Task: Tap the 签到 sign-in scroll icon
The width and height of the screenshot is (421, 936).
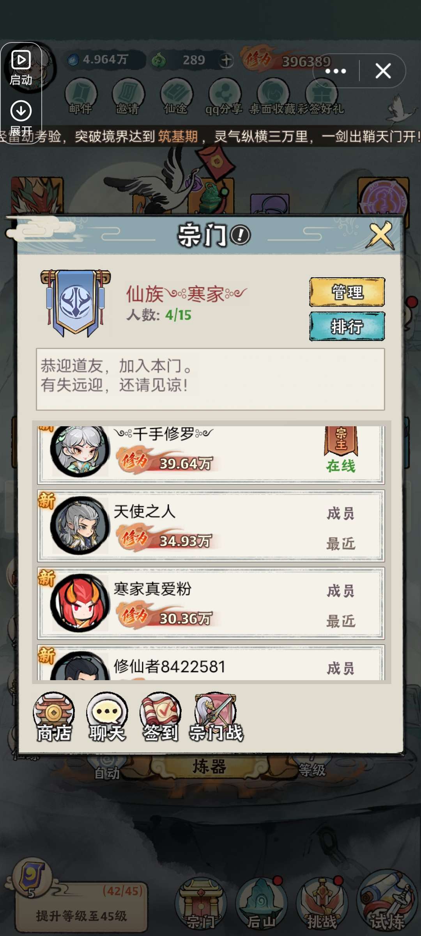Action: 161,717
